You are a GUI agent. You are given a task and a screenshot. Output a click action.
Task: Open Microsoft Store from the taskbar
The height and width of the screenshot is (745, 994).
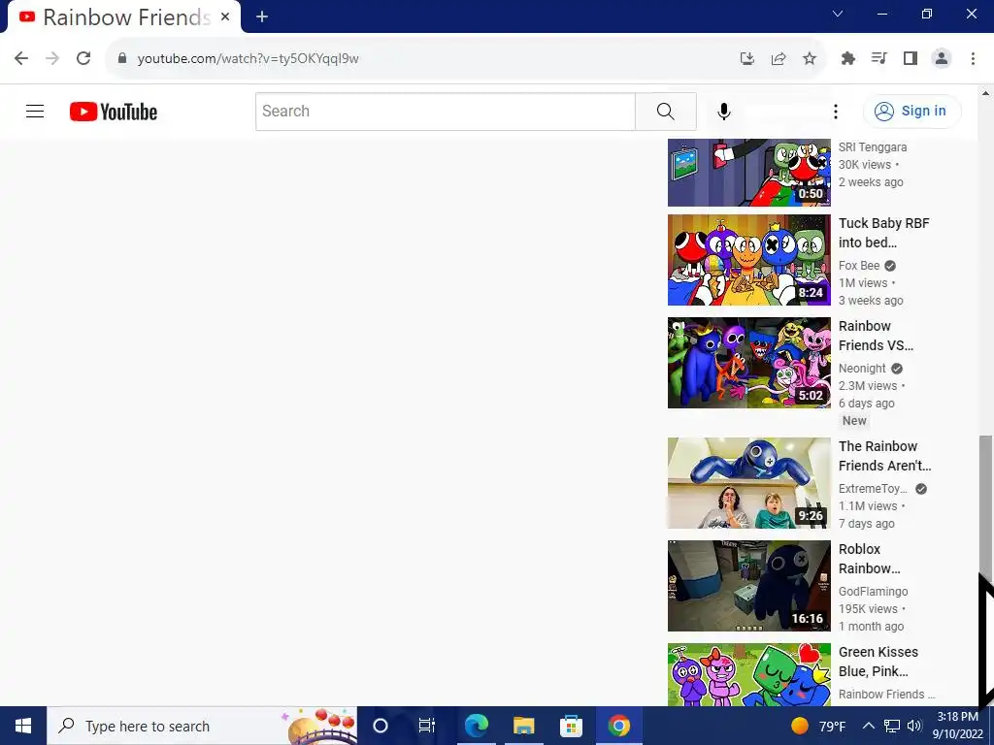(571, 726)
